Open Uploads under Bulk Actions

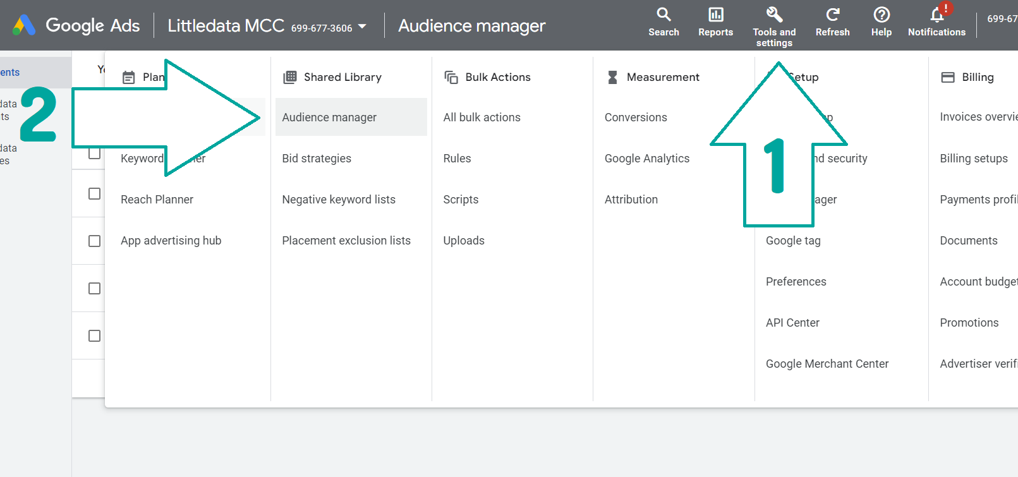(x=464, y=241)
